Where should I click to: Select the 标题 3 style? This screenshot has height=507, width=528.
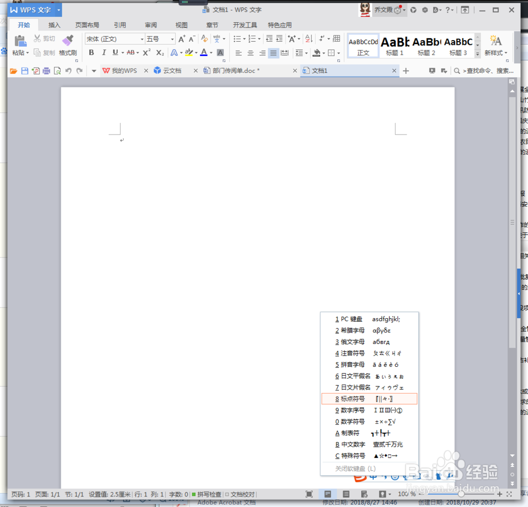[x=458, y=45]
